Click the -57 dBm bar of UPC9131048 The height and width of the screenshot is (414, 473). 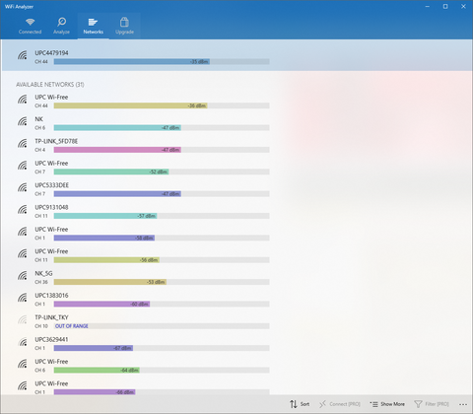pyautogui.click(x=105, y=216)
